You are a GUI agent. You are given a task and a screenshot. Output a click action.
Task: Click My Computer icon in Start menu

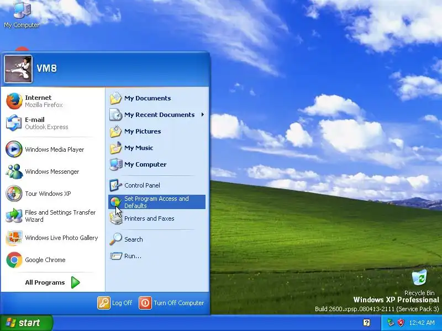coord(115,164)
